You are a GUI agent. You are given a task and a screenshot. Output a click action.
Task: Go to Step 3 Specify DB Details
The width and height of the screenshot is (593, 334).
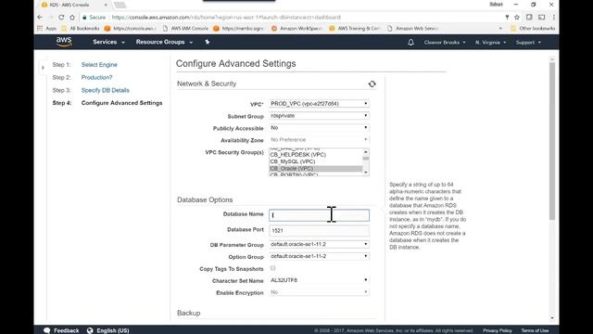(105, 90)
